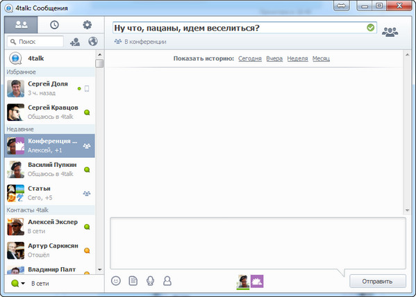Click the add contact icon
The height and width of the screenshot is (297, 416).
point(75,42)
